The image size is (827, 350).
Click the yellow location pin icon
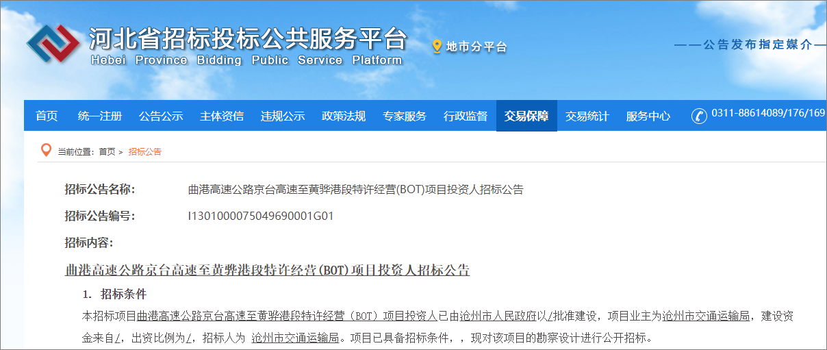437,47
